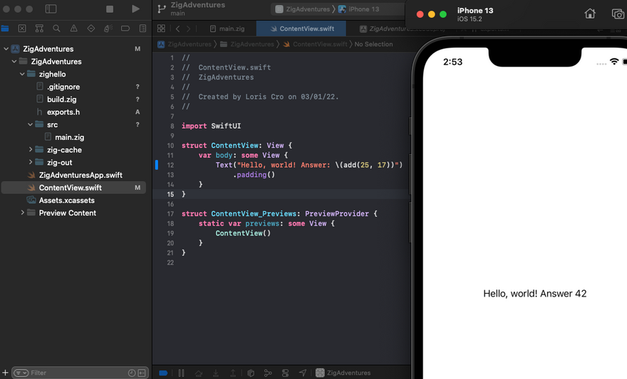Open the Find navigator magnifier icon

[x=56, y=28]
